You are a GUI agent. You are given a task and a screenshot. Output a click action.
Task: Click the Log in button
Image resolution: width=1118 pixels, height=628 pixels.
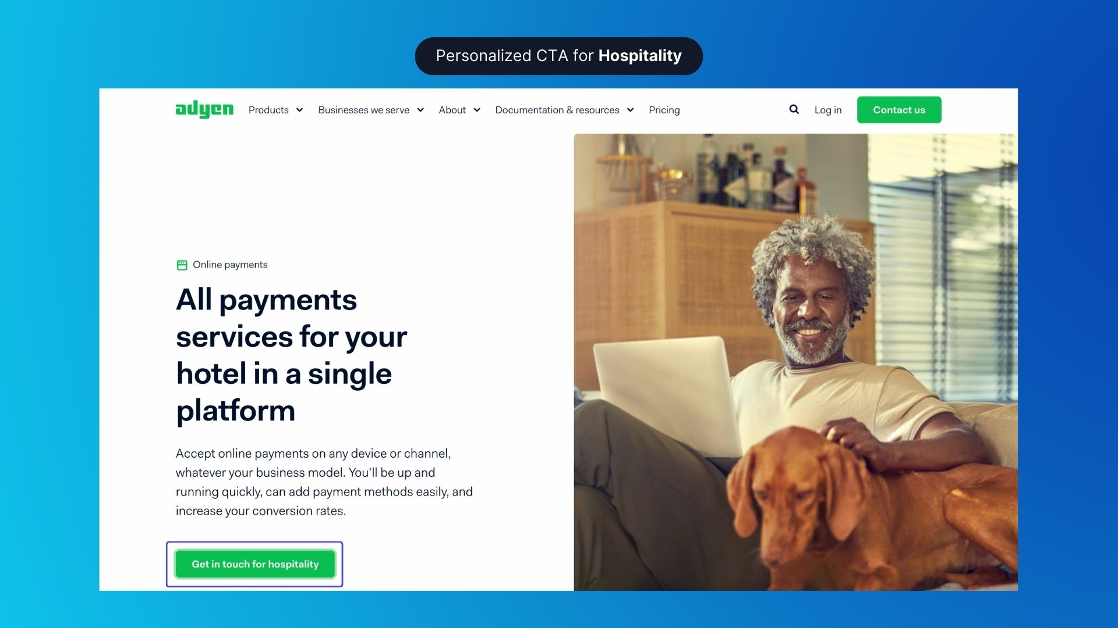[828, 109]
